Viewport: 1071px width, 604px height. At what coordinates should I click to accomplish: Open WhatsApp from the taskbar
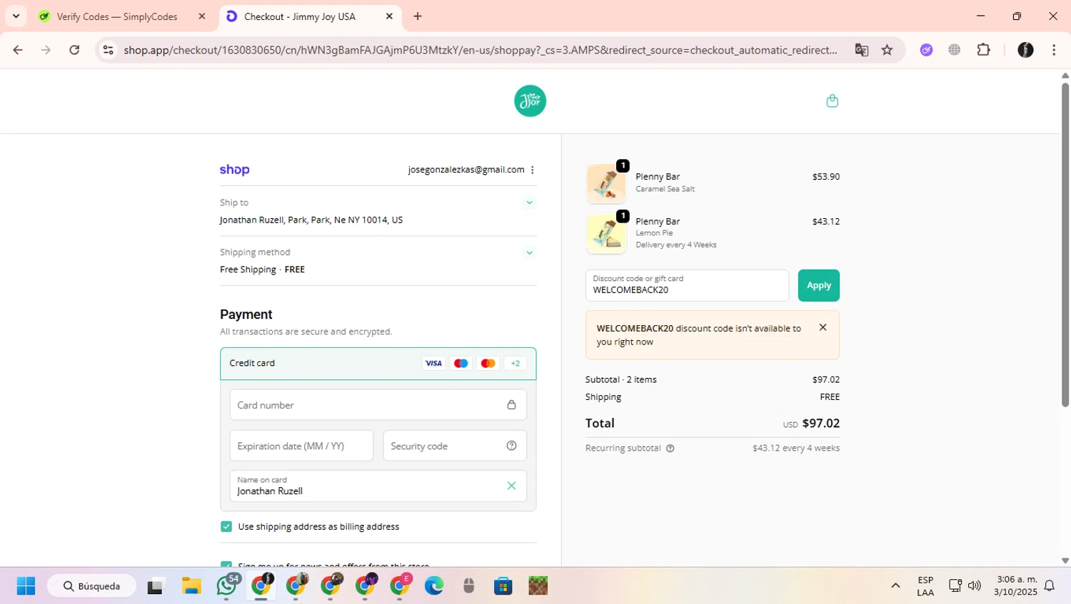coord(227,586)
